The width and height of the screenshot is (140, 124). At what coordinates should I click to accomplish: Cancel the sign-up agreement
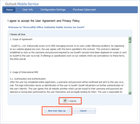click(x=83, y=111)
